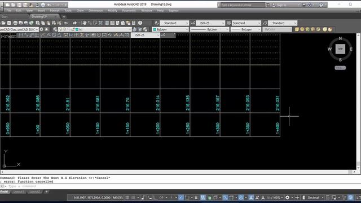The image size is (361, 203).
Task: Select the Dimension Update tool
Action: pos(126,35)
